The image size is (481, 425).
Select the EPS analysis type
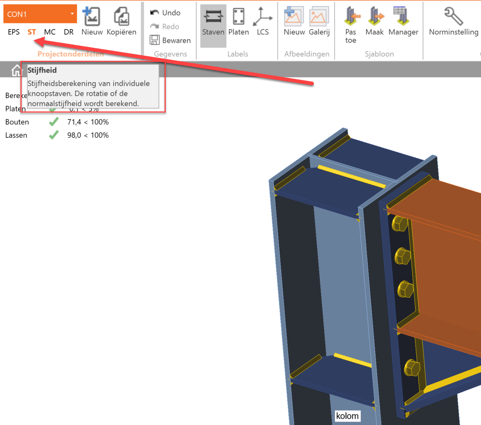[x=14, y=32]
